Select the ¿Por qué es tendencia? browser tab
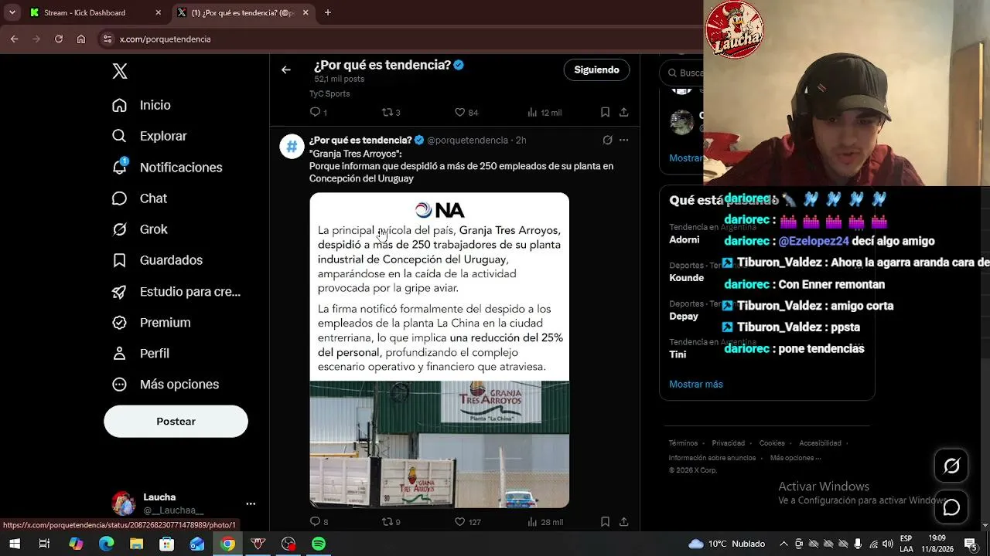990x556 pixels. click(x=242, y=12)
